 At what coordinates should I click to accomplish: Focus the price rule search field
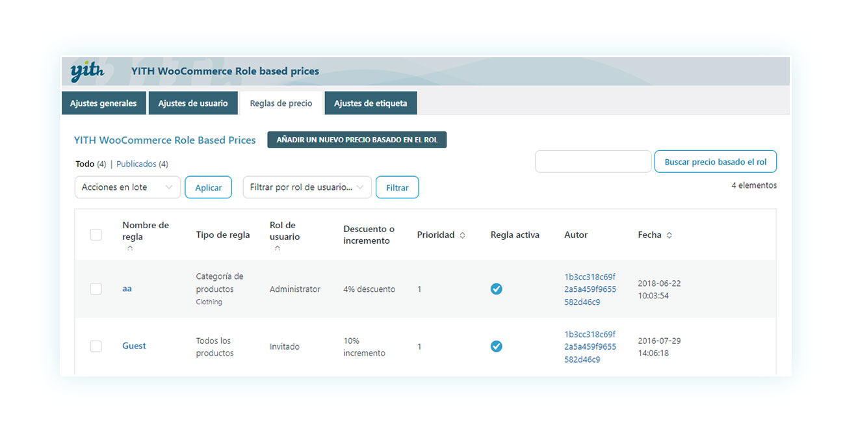point(593,162)
